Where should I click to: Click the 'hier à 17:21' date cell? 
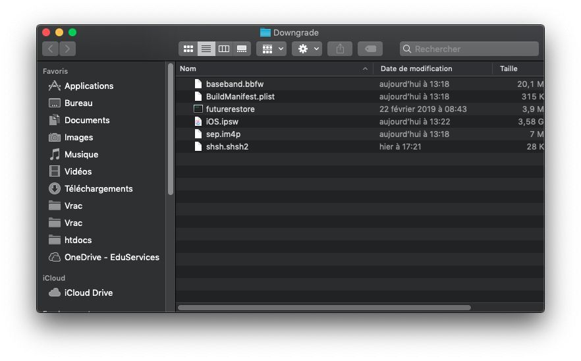[401, 147]
